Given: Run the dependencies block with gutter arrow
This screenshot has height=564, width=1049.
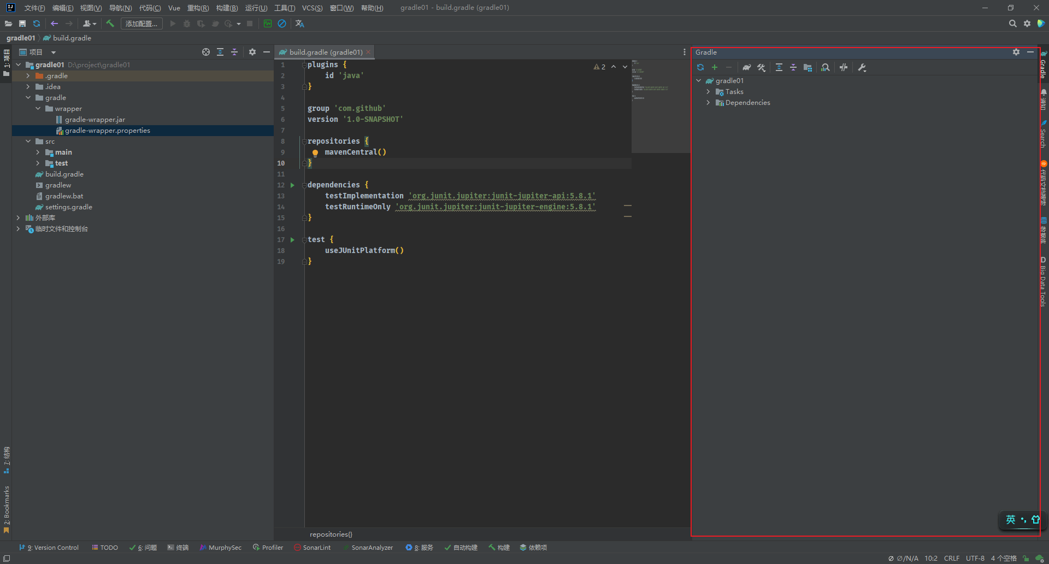Looking at the screenshot, I should [x=292, y=185].
